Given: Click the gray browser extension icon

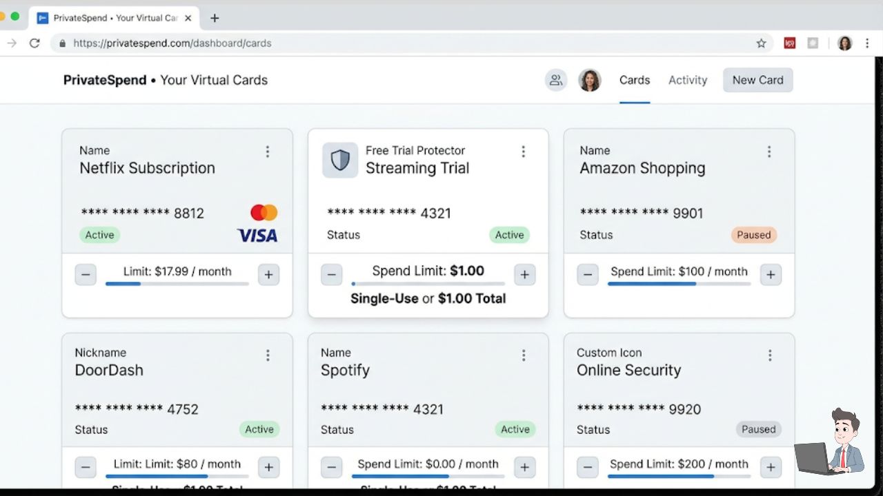Looking at the screenshot, I should [x=813, y=43].
